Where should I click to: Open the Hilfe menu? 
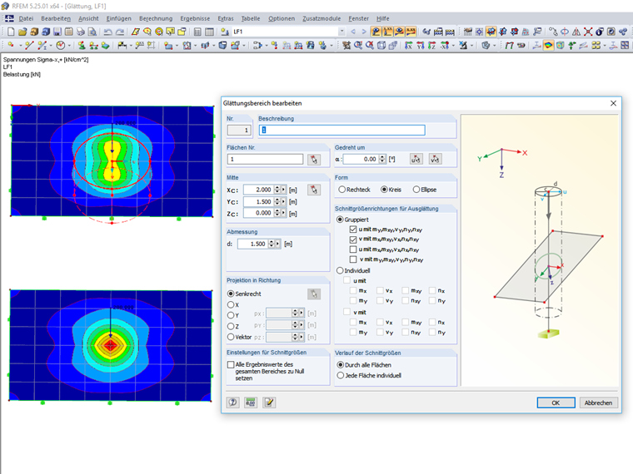pyautogui.click(x=382, y=18)
